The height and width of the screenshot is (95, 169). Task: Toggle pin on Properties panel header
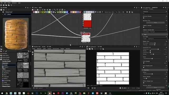[163, 8]
